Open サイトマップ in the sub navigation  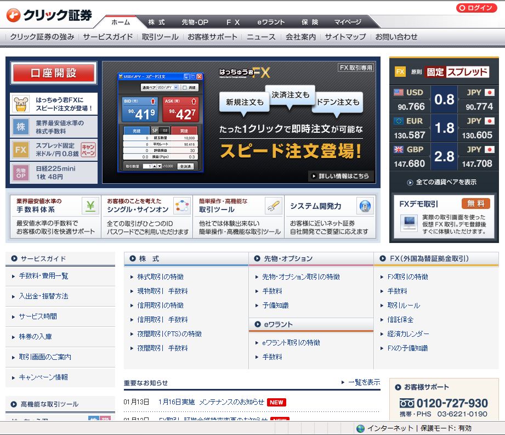coord(345,37)
